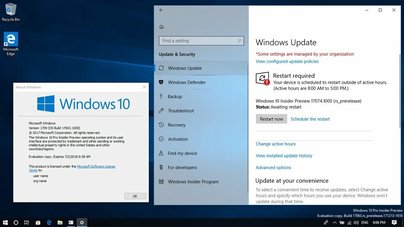The width and height of the screenshot is (404, 227).
Task: Click the restart required alert icon
Action: 263,79
